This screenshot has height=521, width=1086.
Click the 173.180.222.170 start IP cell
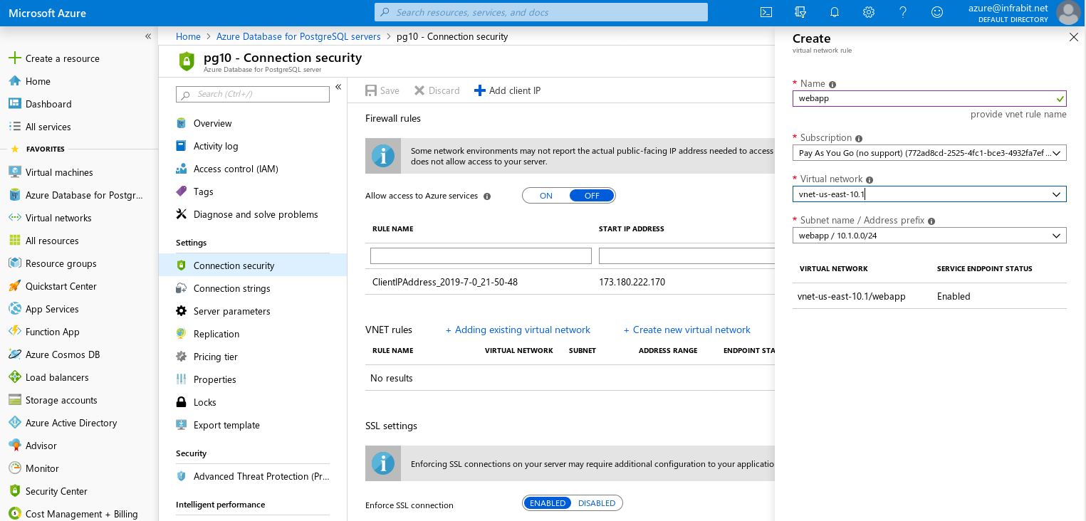click(x=632, y=282)
